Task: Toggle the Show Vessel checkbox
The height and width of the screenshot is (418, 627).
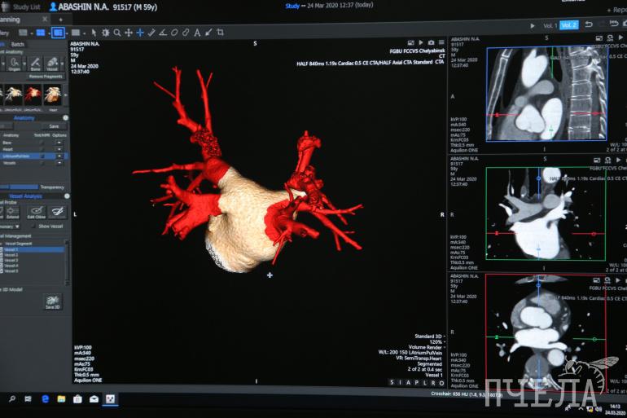Action: click(x=35, y=226)
